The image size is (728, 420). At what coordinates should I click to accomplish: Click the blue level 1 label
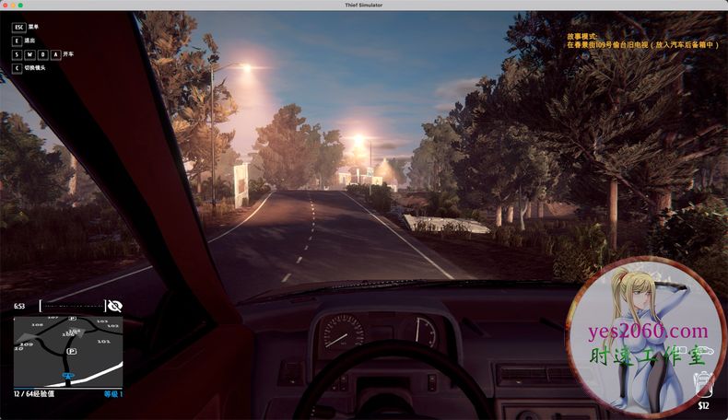click(112, 394)
